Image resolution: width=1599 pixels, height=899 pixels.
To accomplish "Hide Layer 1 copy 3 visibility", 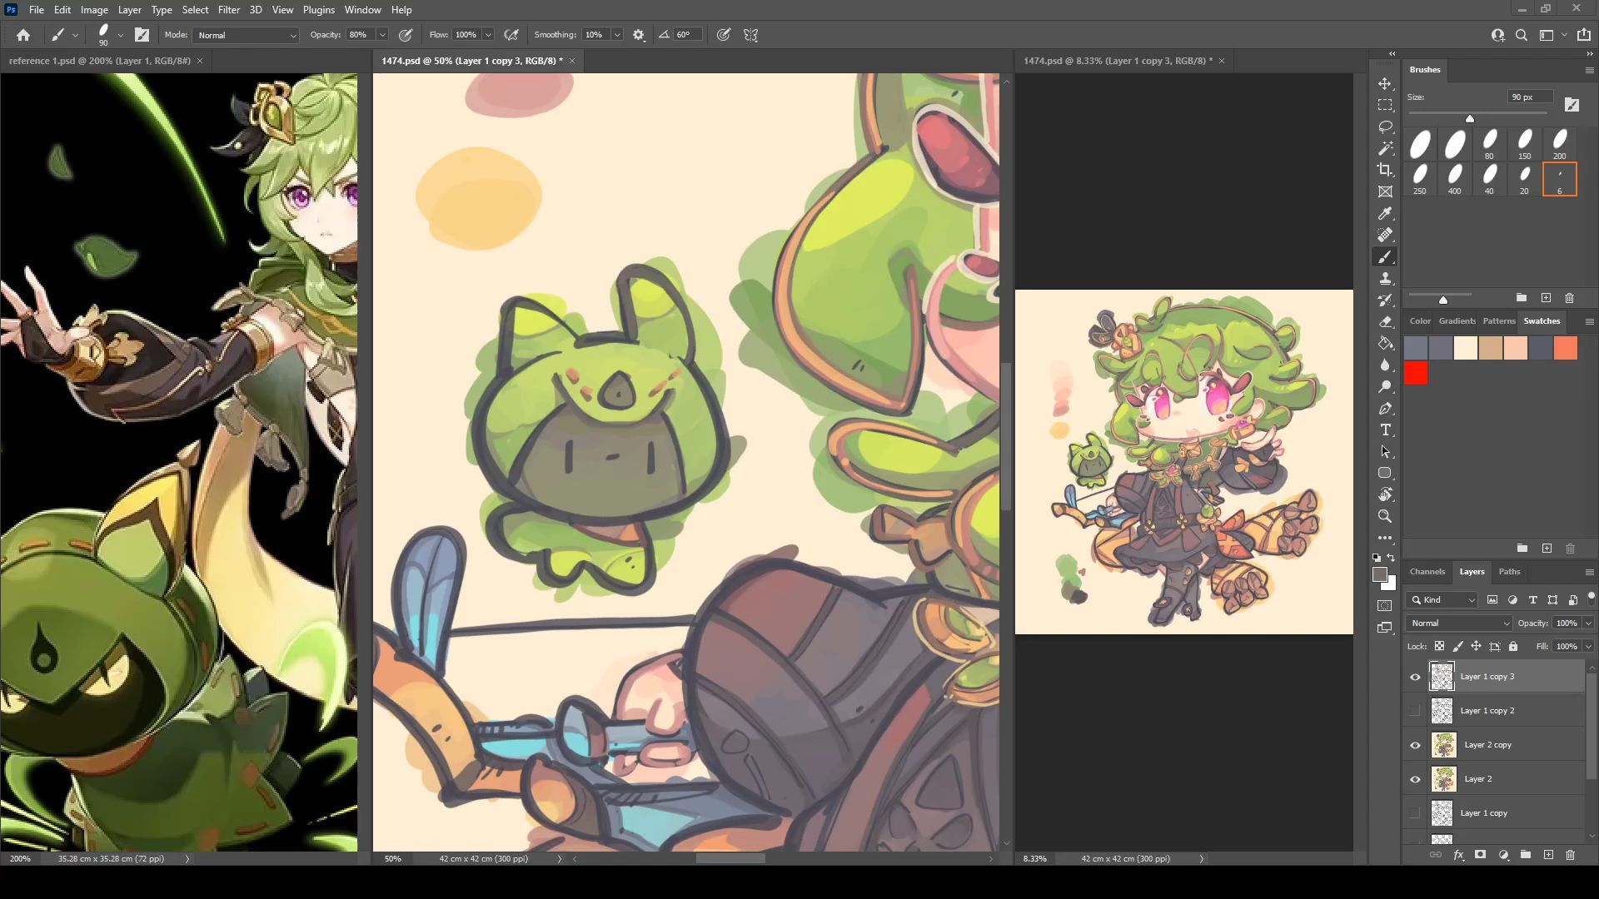I will tap(1415, 677).
